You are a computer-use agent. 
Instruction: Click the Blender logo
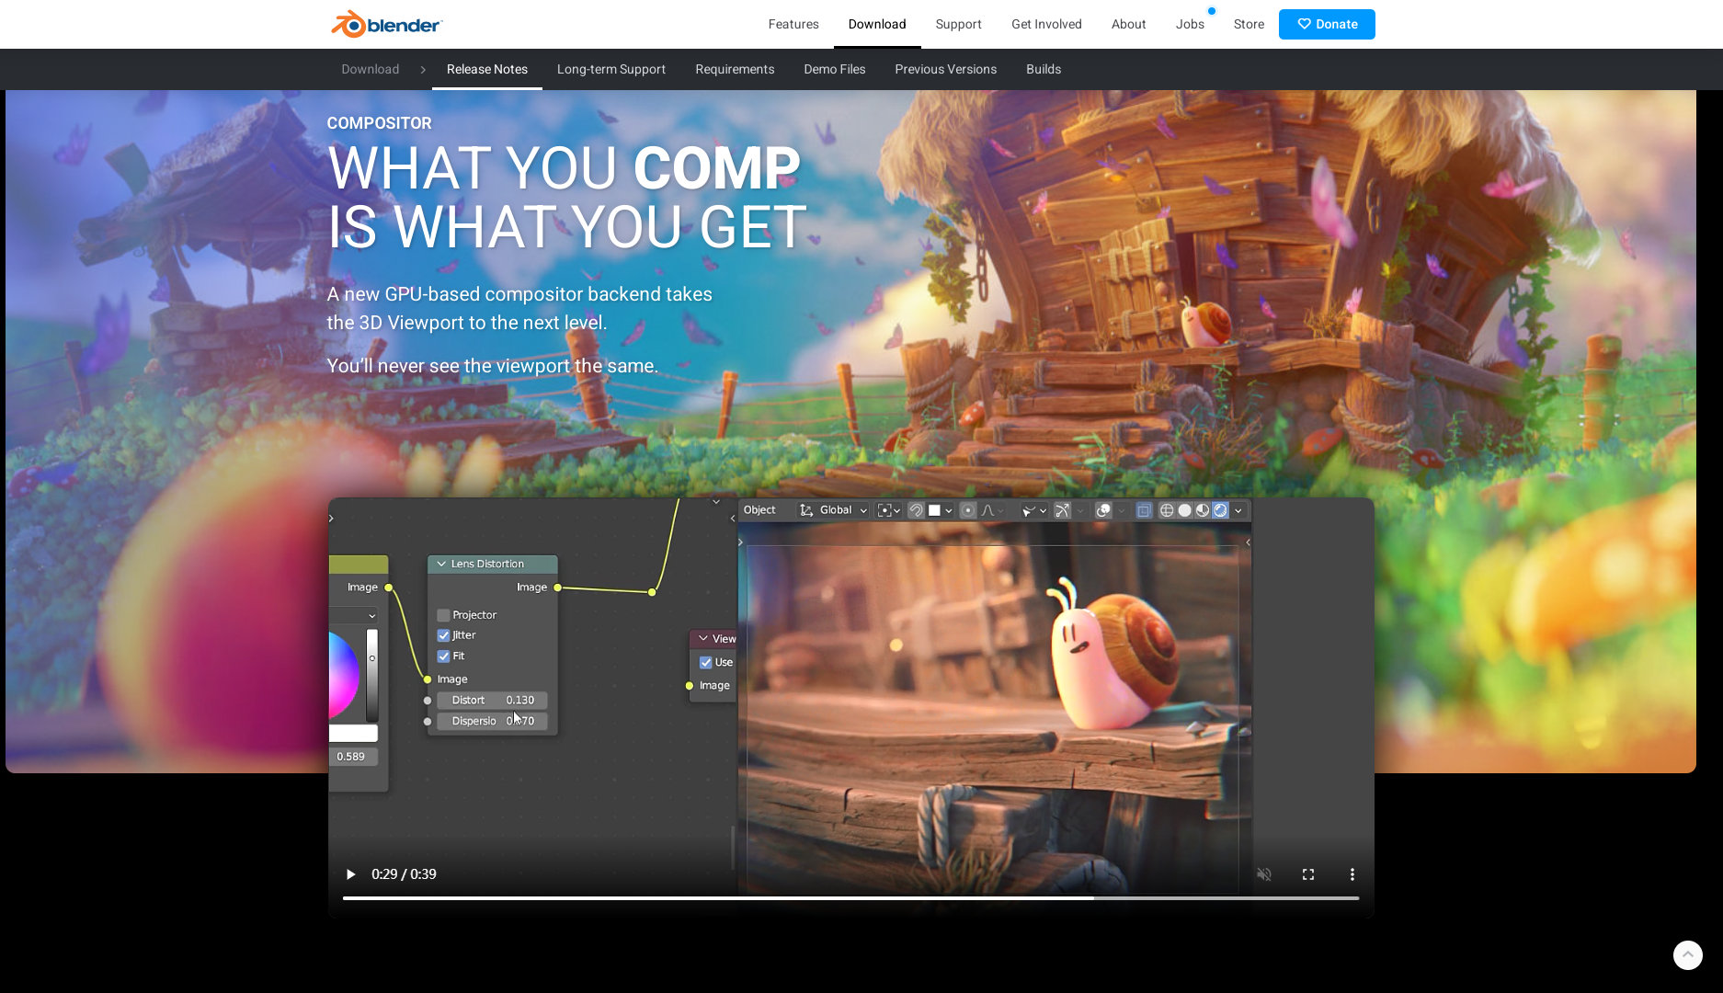pos(386,24)
